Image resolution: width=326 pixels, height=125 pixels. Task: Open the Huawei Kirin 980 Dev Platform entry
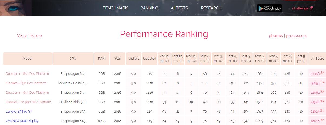click(28, 102)
